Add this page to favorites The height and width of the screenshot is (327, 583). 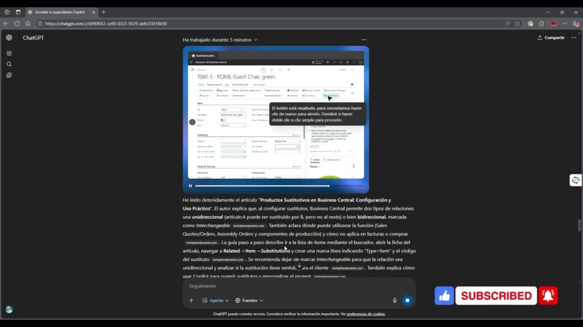[517, 24]
